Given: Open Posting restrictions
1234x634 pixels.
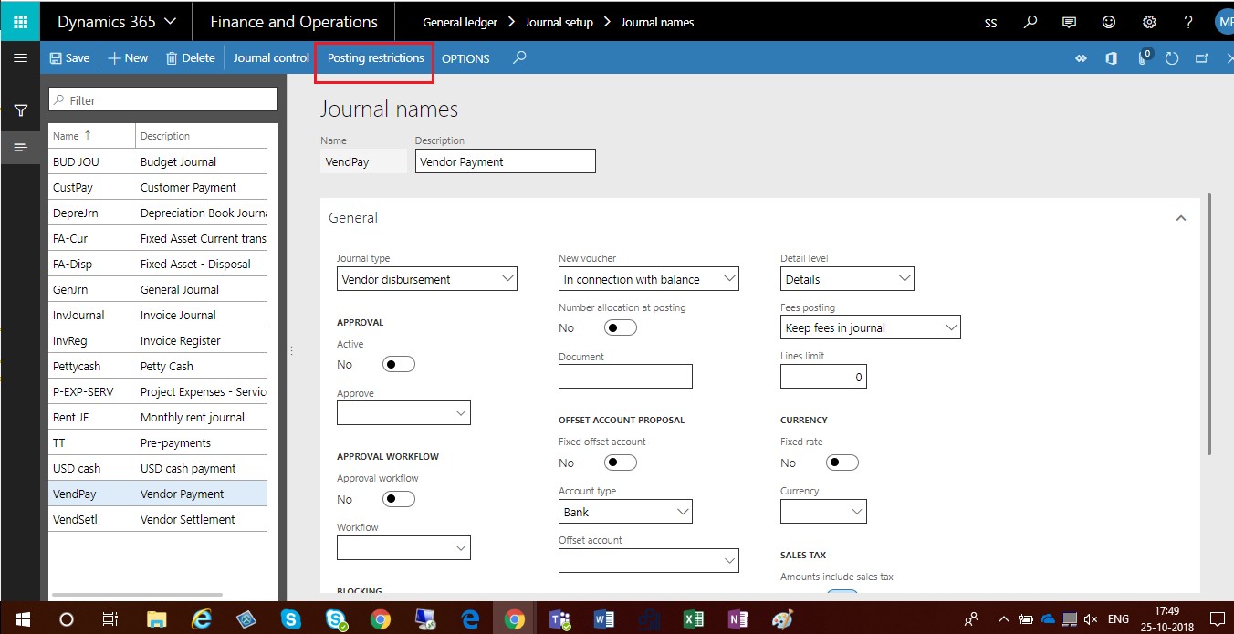Looking at the screenshot, I should pos(375,57).
